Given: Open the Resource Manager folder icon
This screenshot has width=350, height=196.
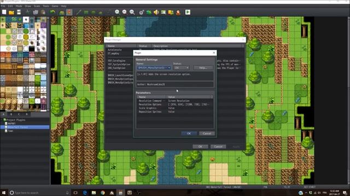Looking at the screenshot, I should [x=171, y=12].
